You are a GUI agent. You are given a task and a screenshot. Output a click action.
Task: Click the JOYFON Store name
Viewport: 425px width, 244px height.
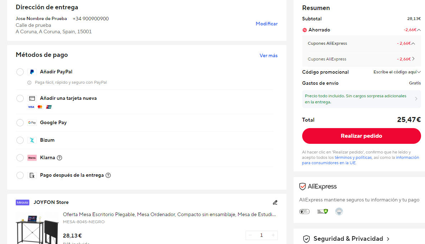[51, 202]
